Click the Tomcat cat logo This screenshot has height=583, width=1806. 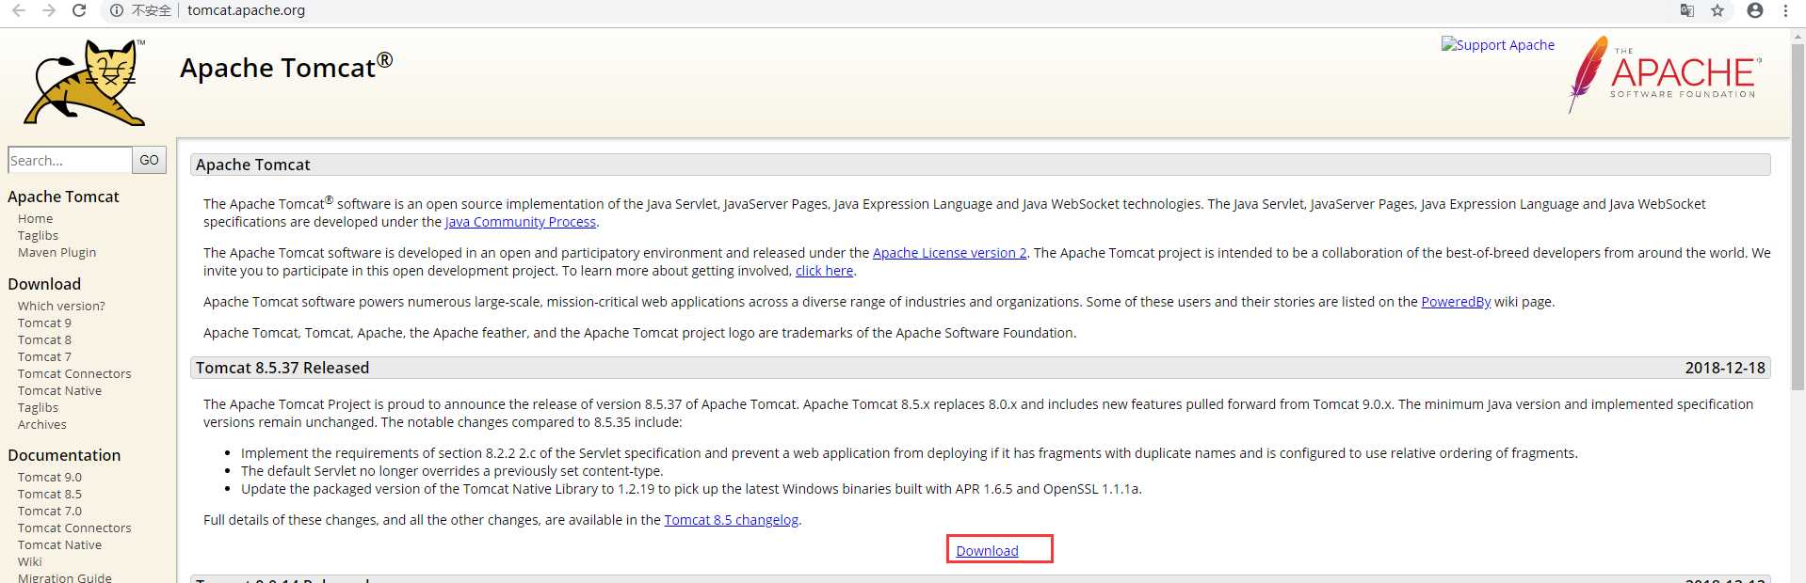pyautogui.click(x=86, y=82)
